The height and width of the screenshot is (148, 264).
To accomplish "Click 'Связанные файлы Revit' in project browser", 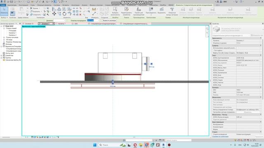I will pos(13,60).
